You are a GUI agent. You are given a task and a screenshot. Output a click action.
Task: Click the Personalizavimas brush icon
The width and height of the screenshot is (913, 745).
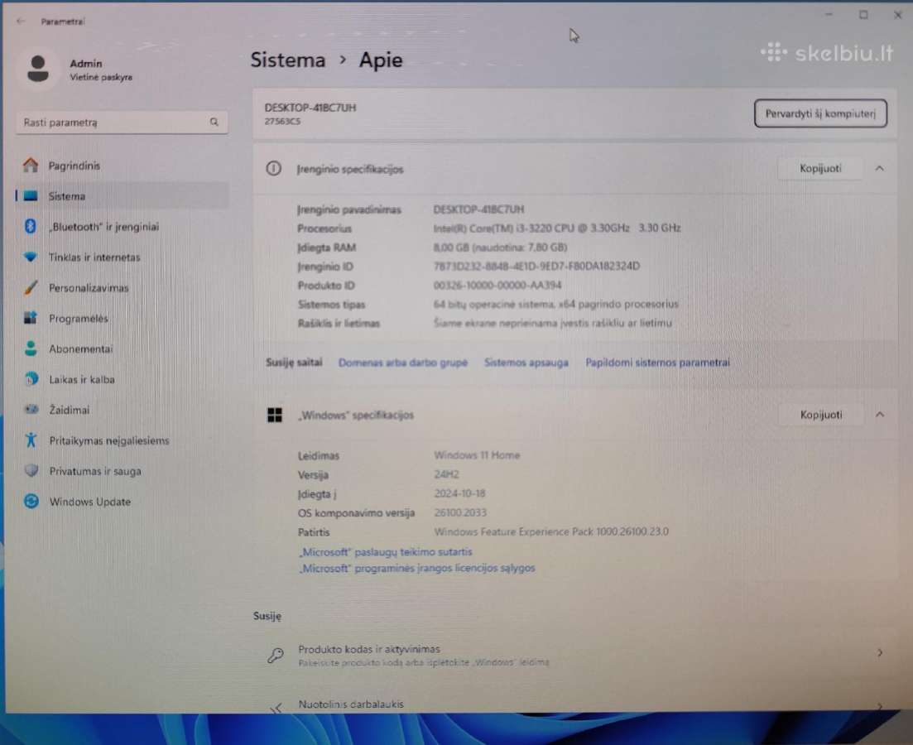click(x=31, y=287)
